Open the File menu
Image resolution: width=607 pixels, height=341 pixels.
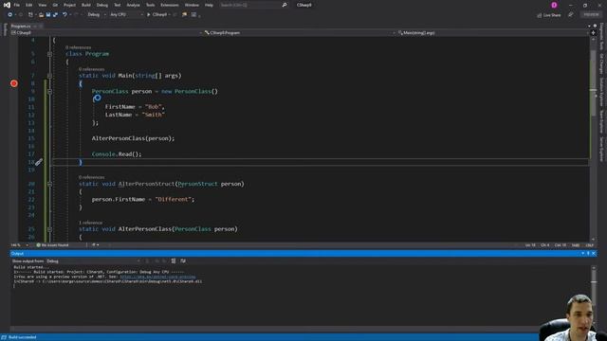click(17, 5)
